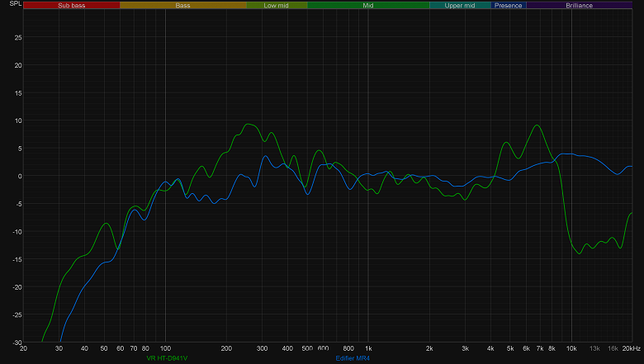
Task: Click the -10 dB tick on SPL axis
Action: 17,232
